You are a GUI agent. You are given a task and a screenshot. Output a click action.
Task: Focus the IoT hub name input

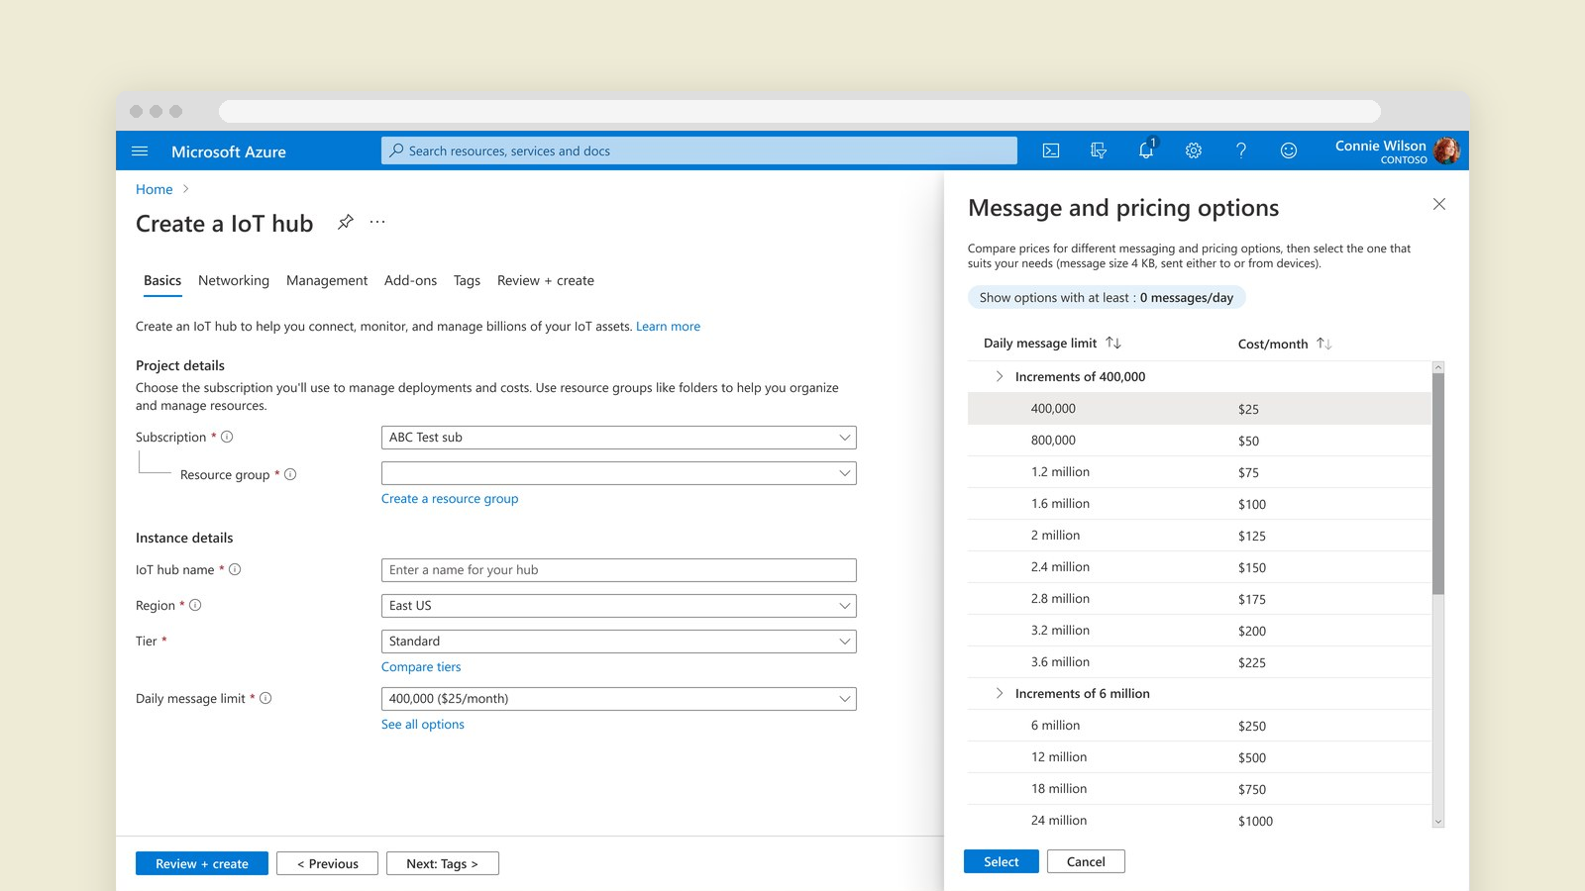(619, 570)
